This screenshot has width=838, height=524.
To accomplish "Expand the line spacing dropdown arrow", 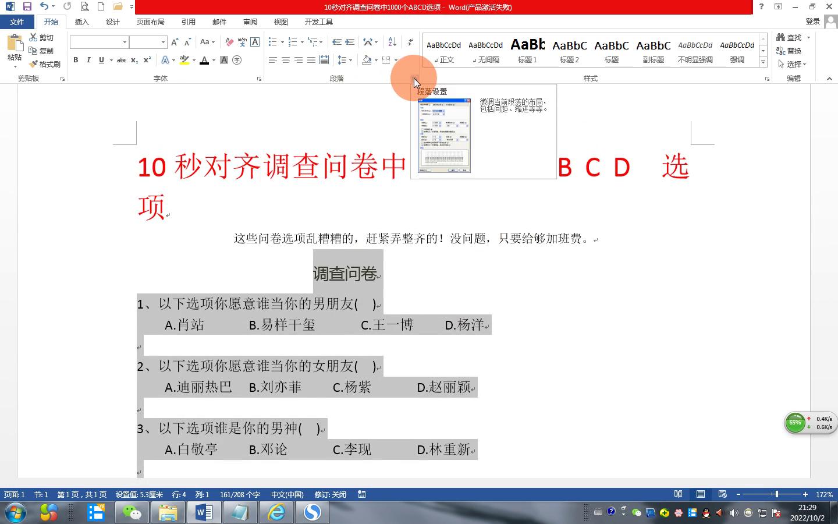I will (x=350, y=60).
